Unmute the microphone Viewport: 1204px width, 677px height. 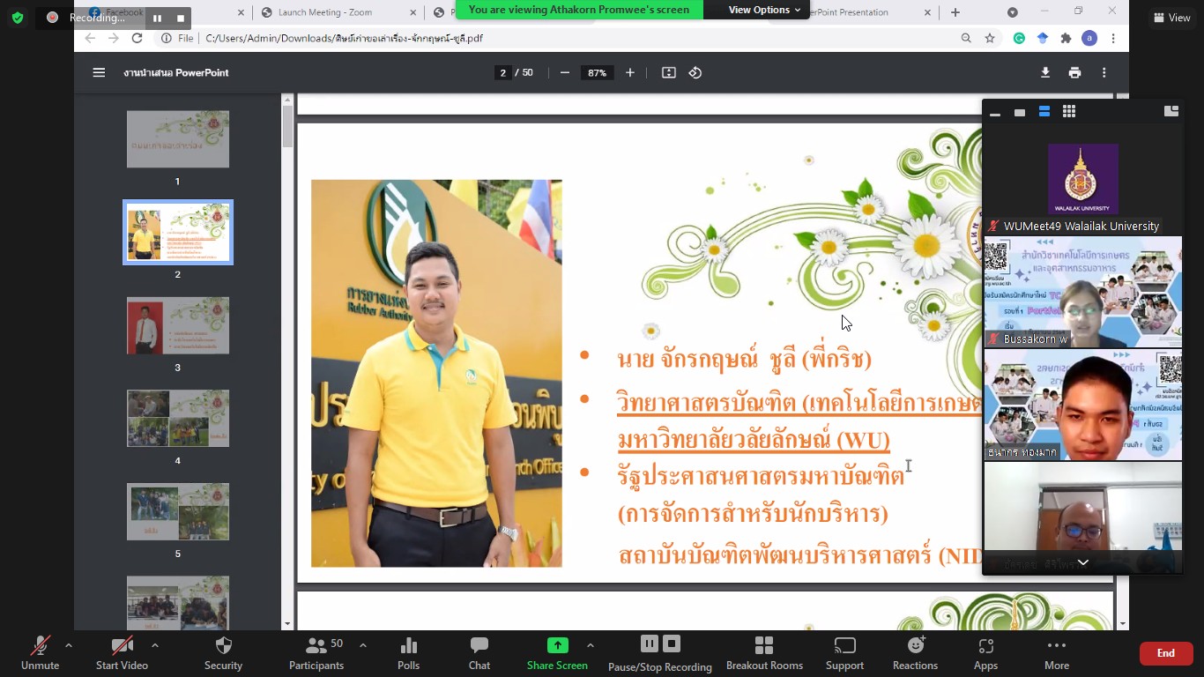pos(40,653)
